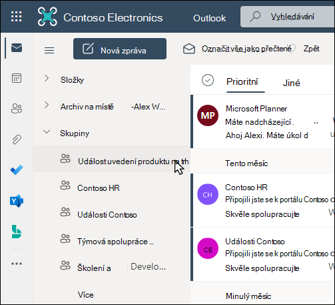Open the Calendar icon in sidebar
The image size is (335, 305).
17,78
